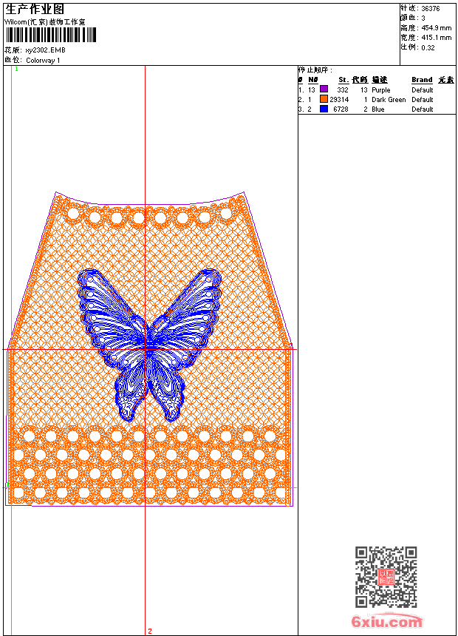The width and height of the screenshot is (458, 636).
Task: Click the scale value 0.32
Action: (428, 48)
